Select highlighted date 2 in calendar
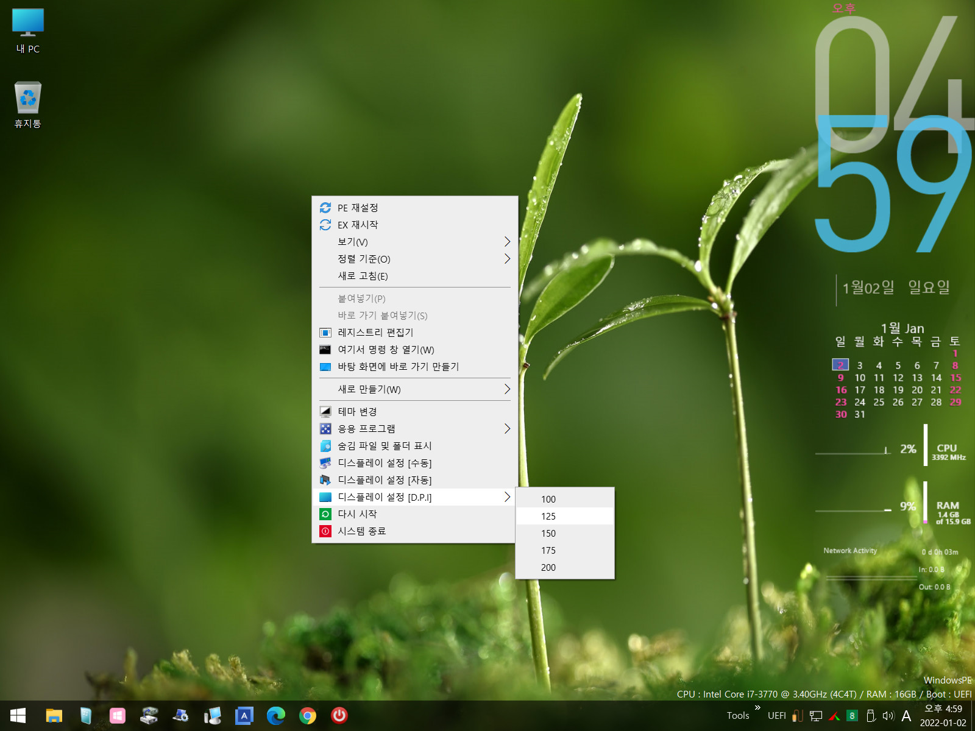This screenshot has width=975, height=731. (x=840, y=365)
